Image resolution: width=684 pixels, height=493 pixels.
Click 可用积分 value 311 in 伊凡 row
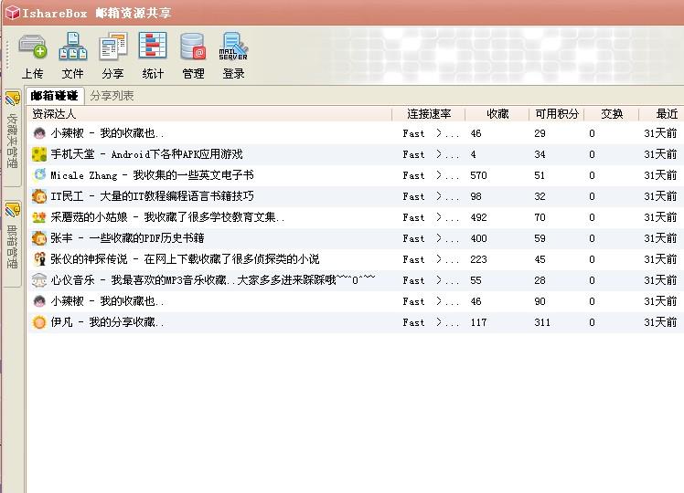click(542, 322)
